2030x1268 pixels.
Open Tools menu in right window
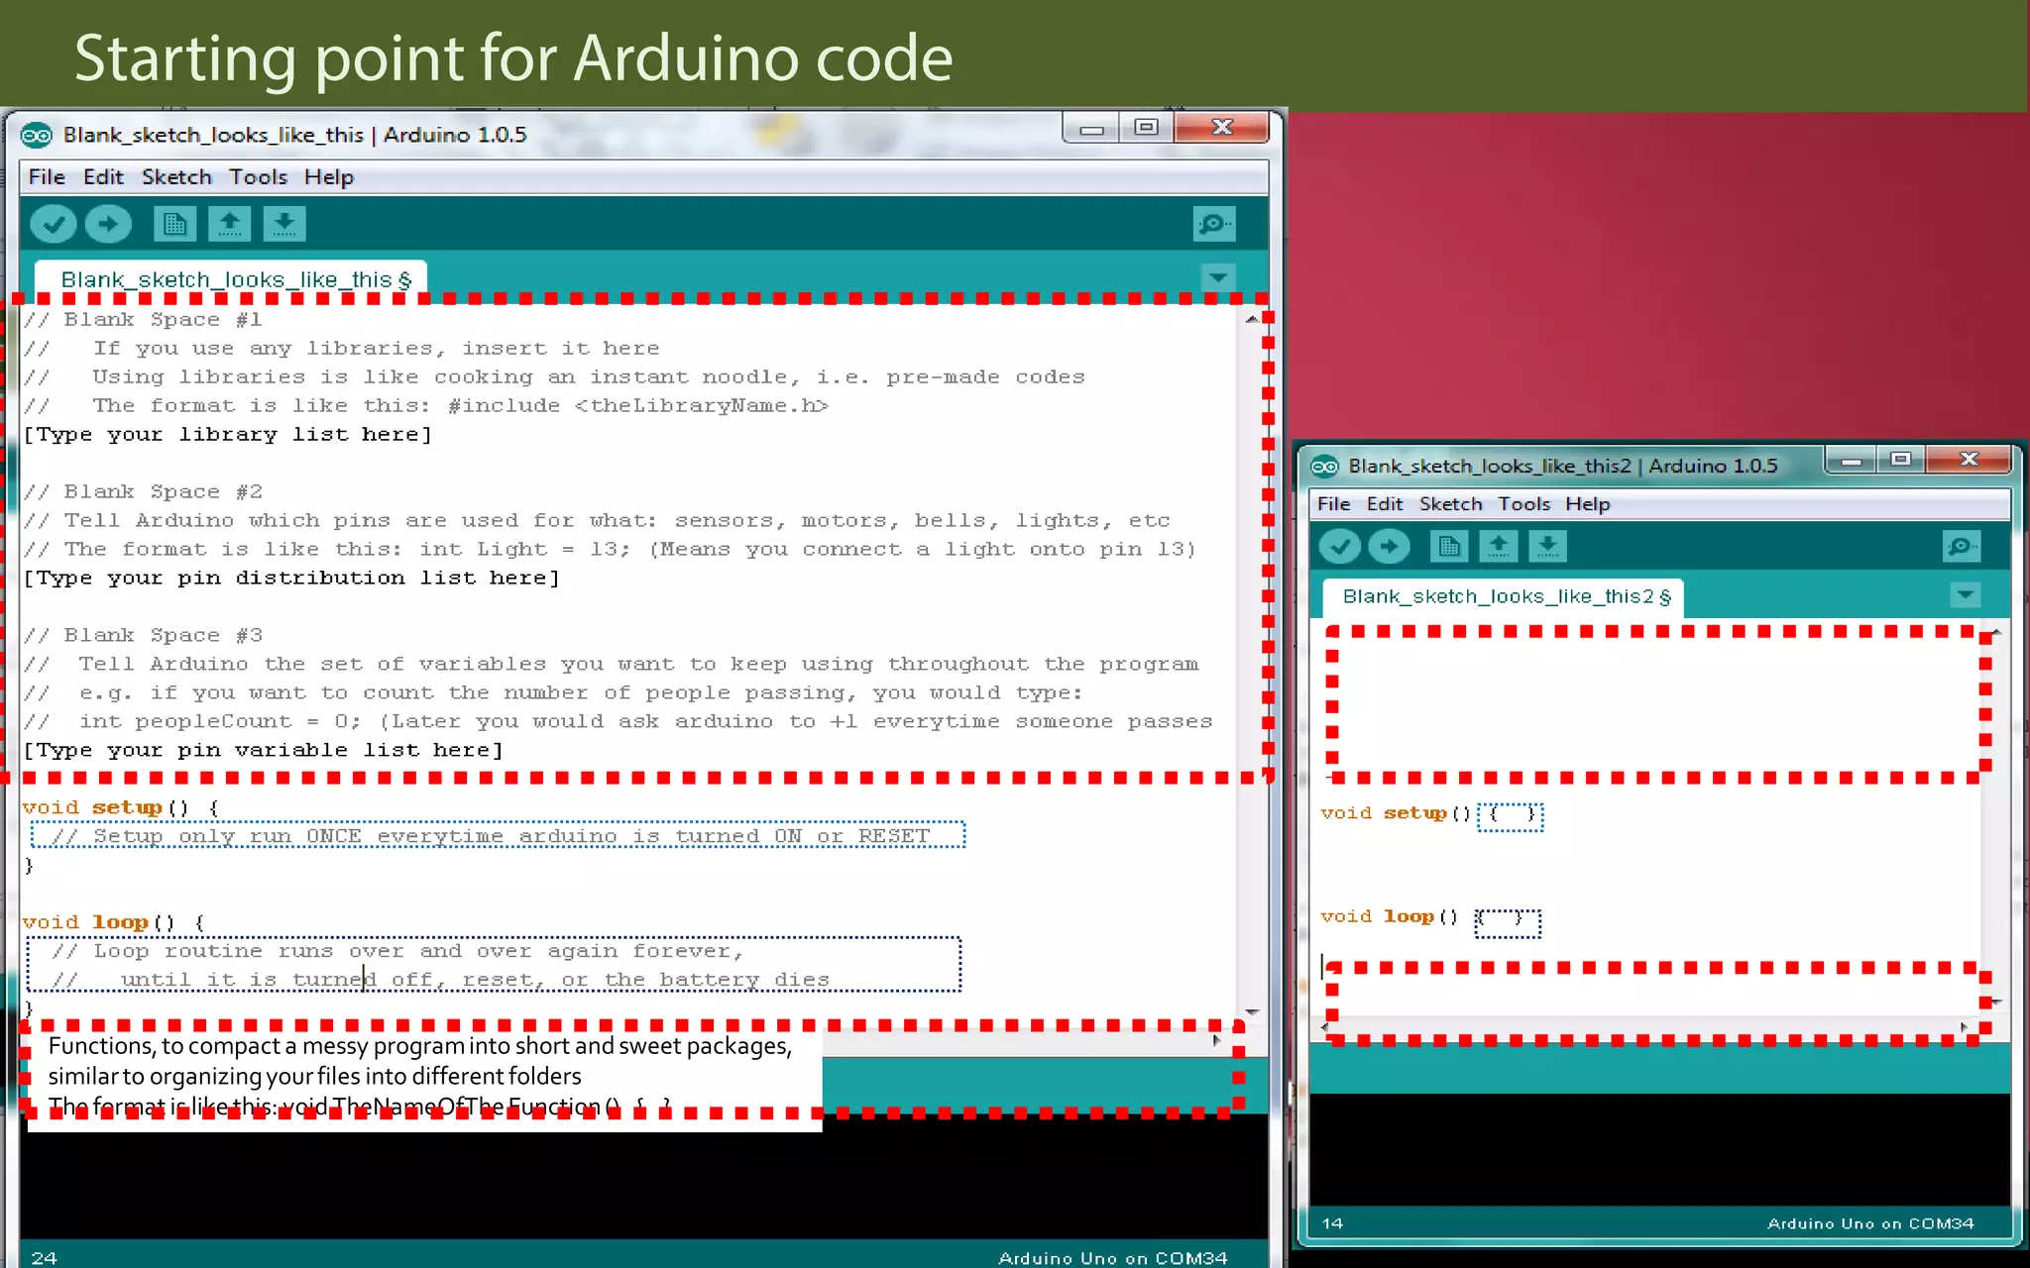click(x=1523, y=504)
